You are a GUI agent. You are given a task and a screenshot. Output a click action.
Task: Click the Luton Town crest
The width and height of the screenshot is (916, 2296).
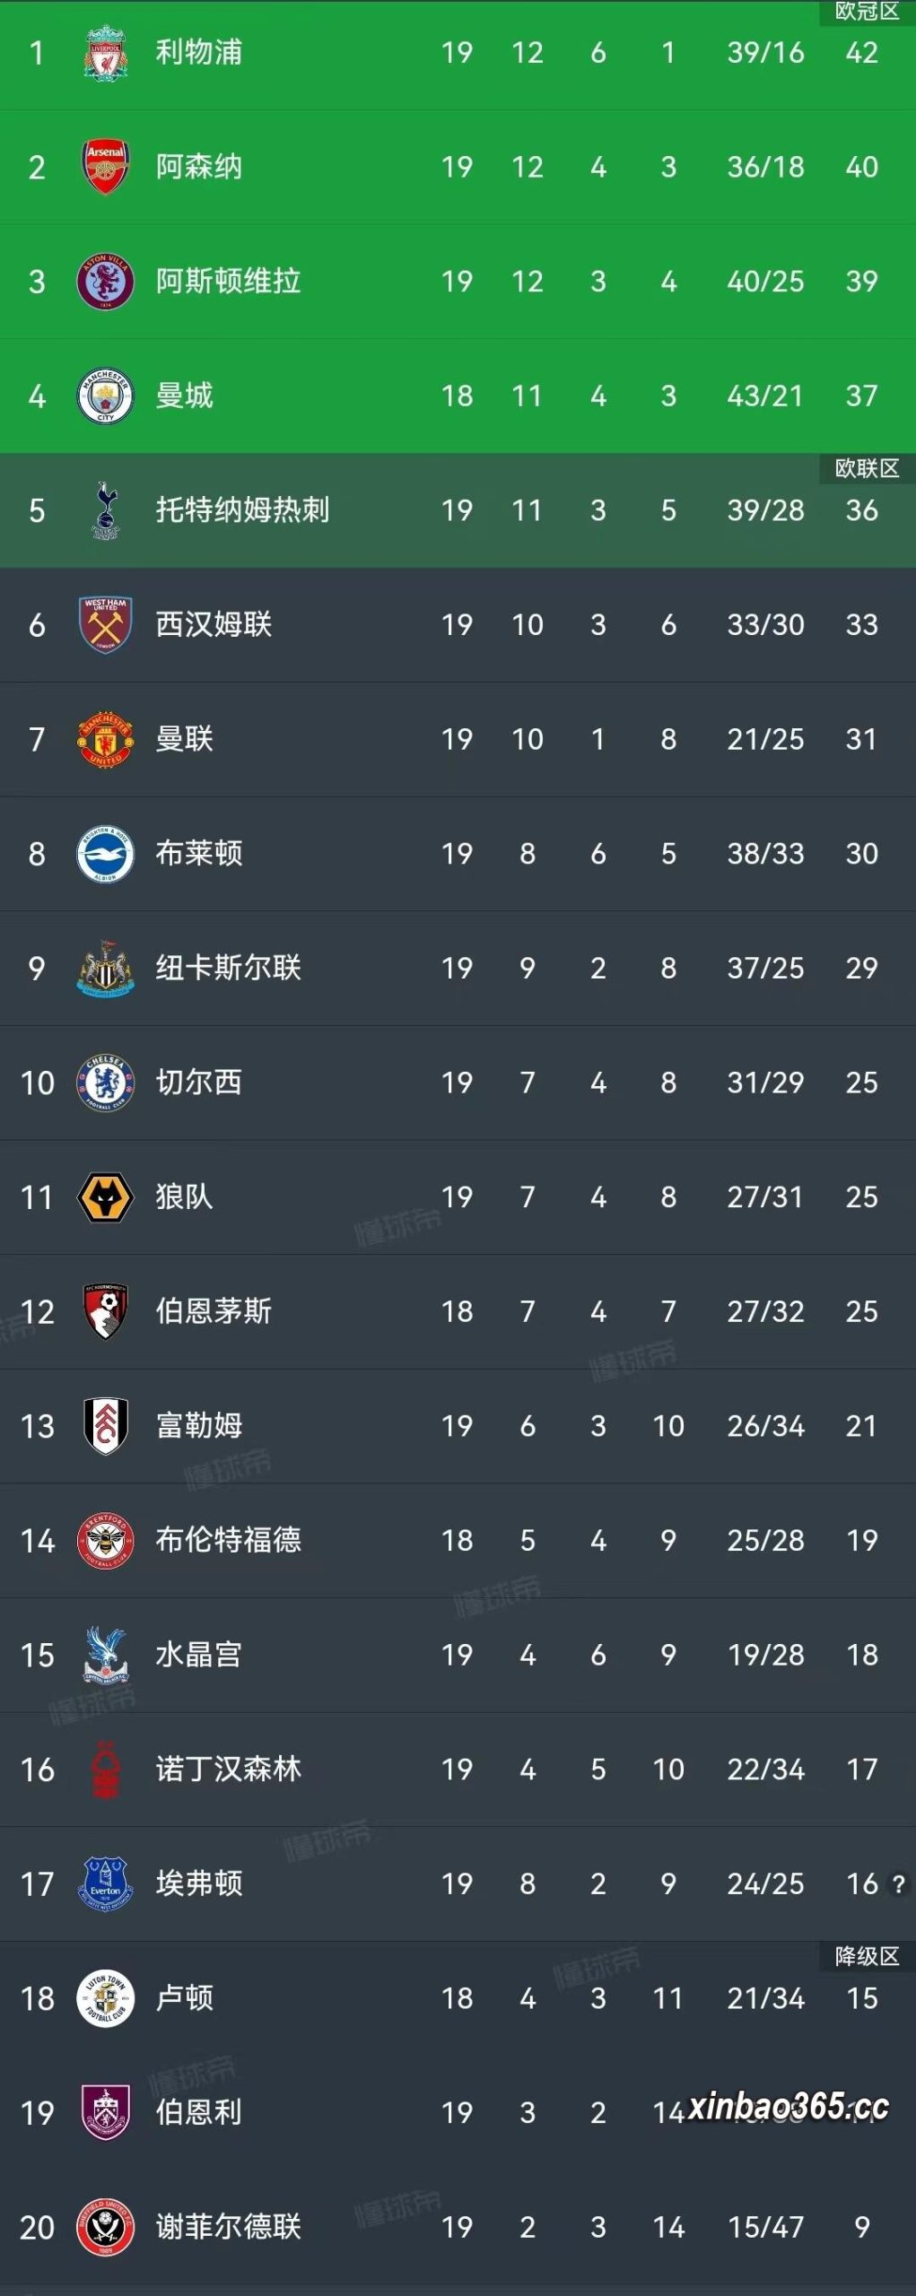coord(106,1998)
